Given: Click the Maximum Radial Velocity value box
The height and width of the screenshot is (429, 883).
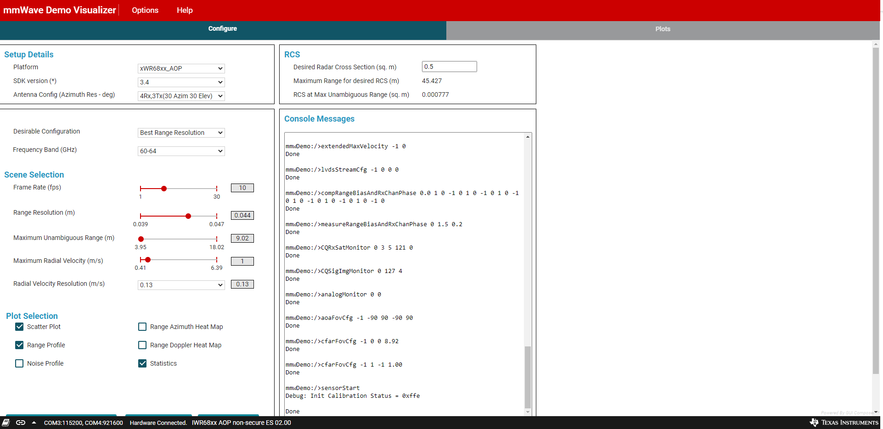Looking at the screenshot, I should click(x=242, y=261).
